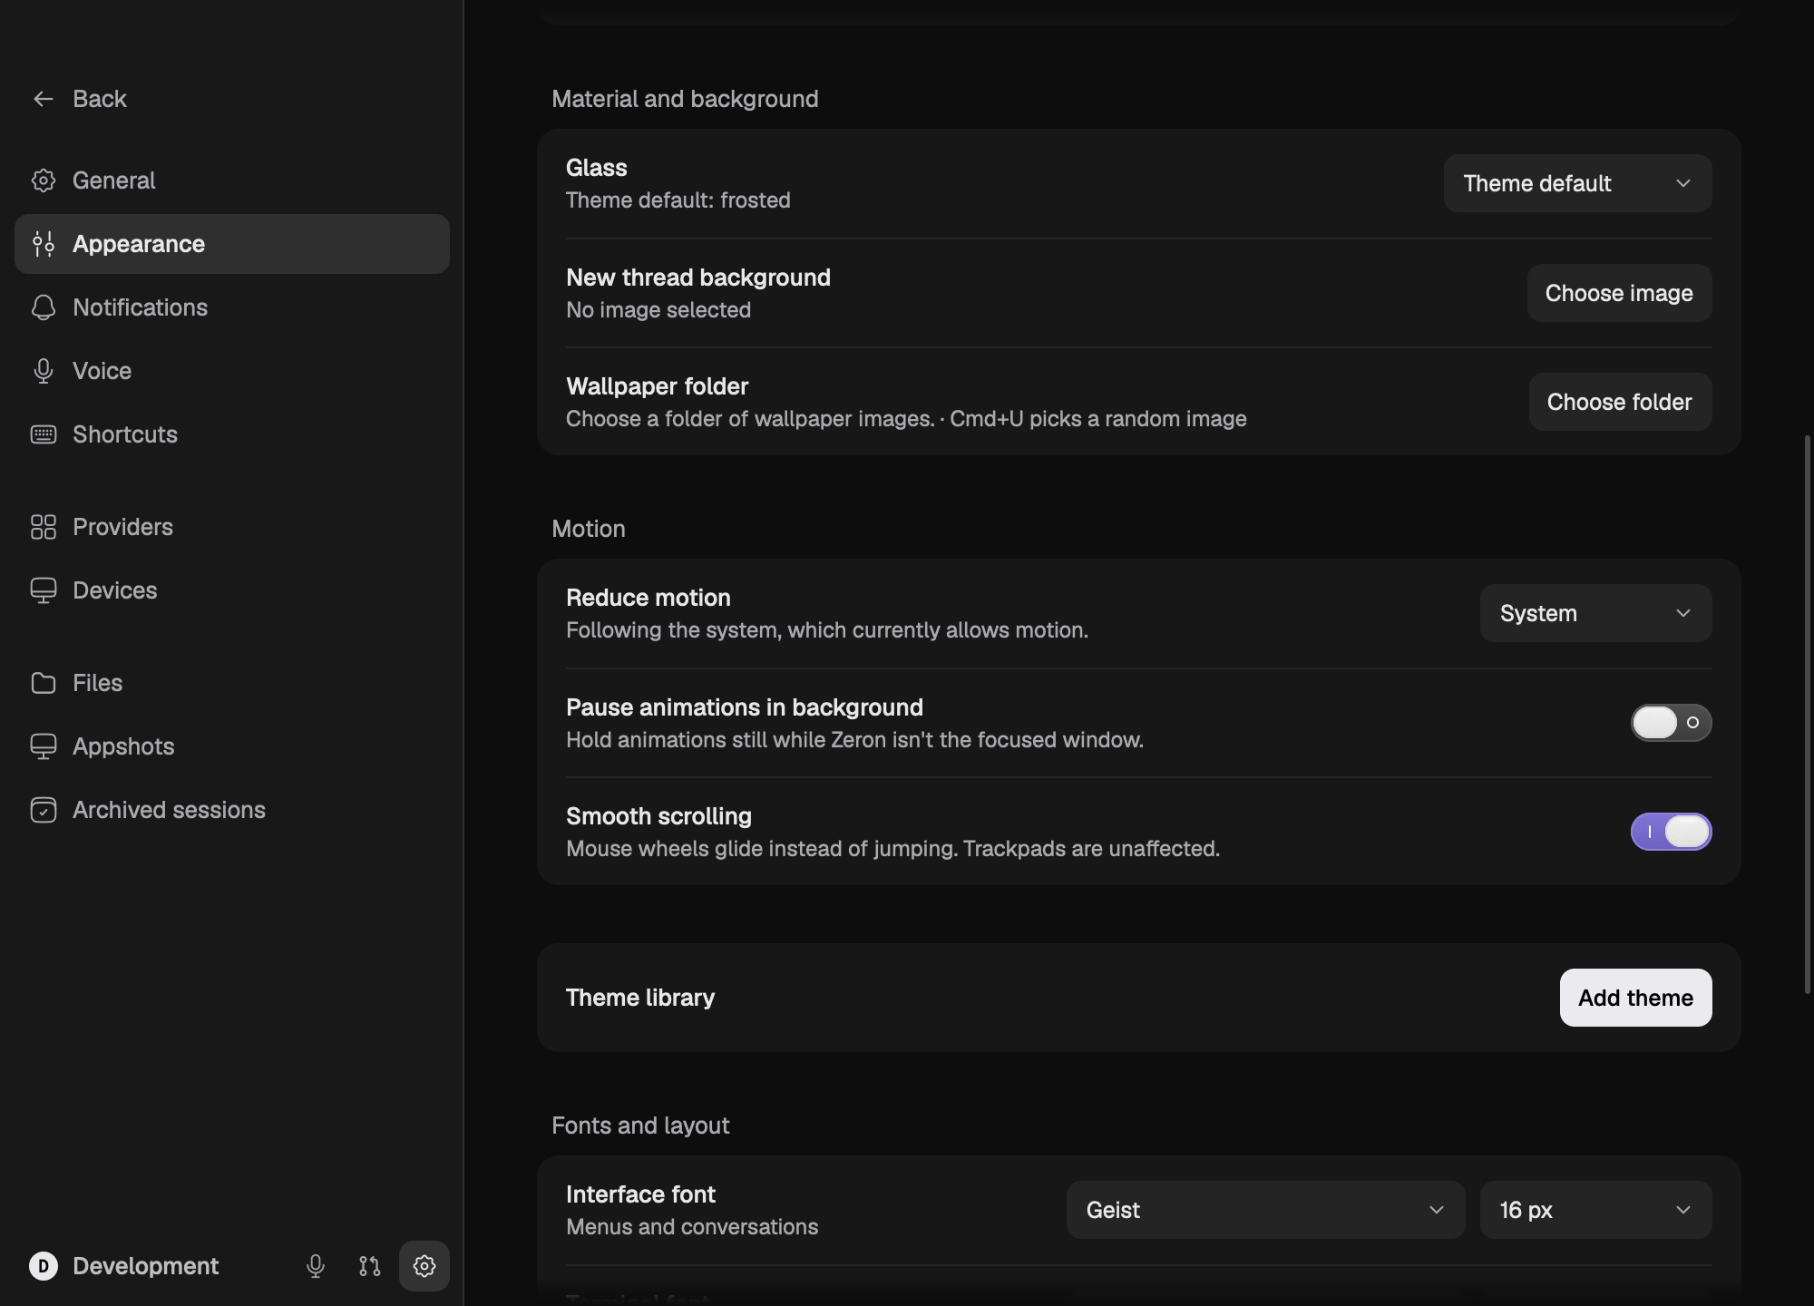
Task: Open the Notifications settings section
Action: pos(232,307)
